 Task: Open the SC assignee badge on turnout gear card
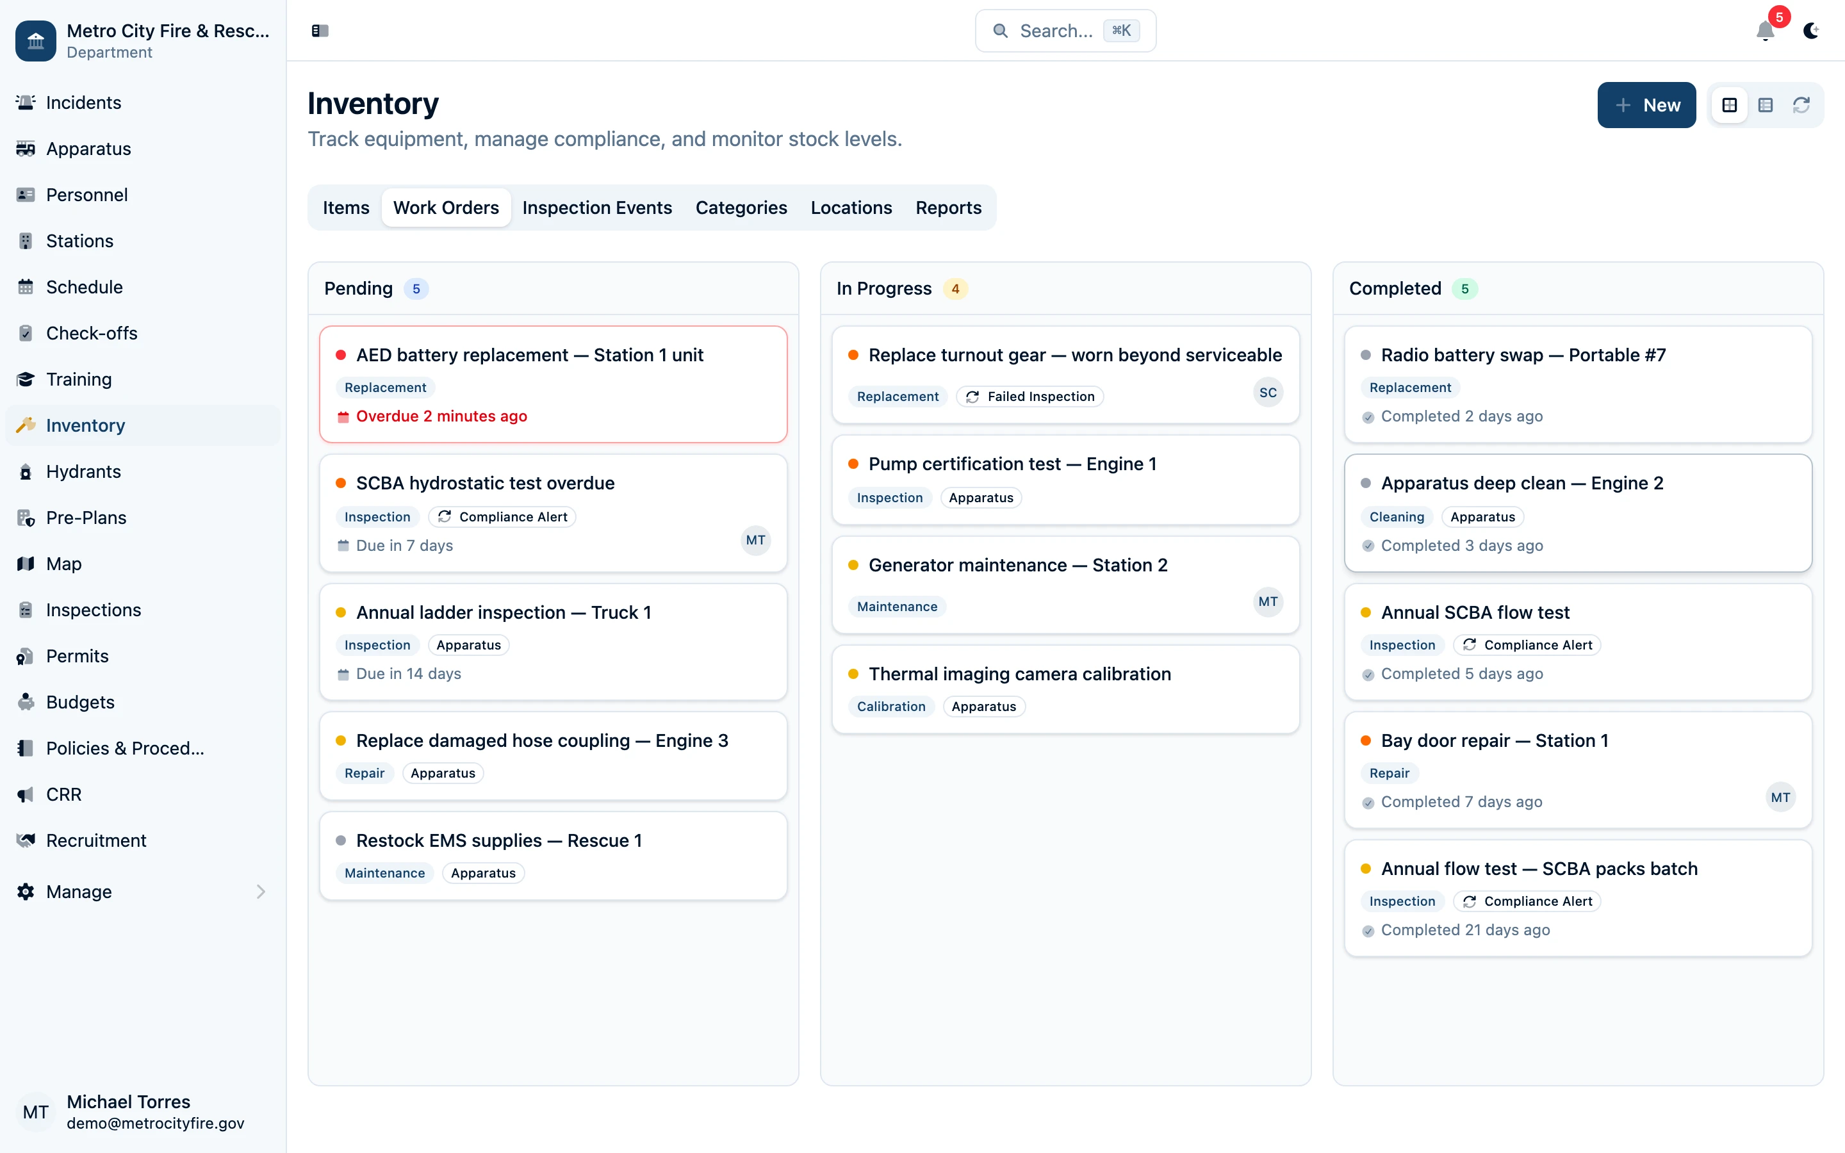pyautogui.click(x=1268, y=392)
